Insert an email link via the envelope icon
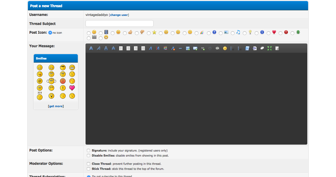The image size is (336, 177). [x=195, y=48]
